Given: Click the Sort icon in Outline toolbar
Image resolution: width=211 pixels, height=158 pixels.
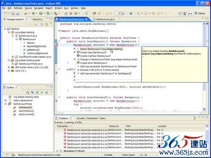Looking at the screenshot, I should [x=28, y=92].
